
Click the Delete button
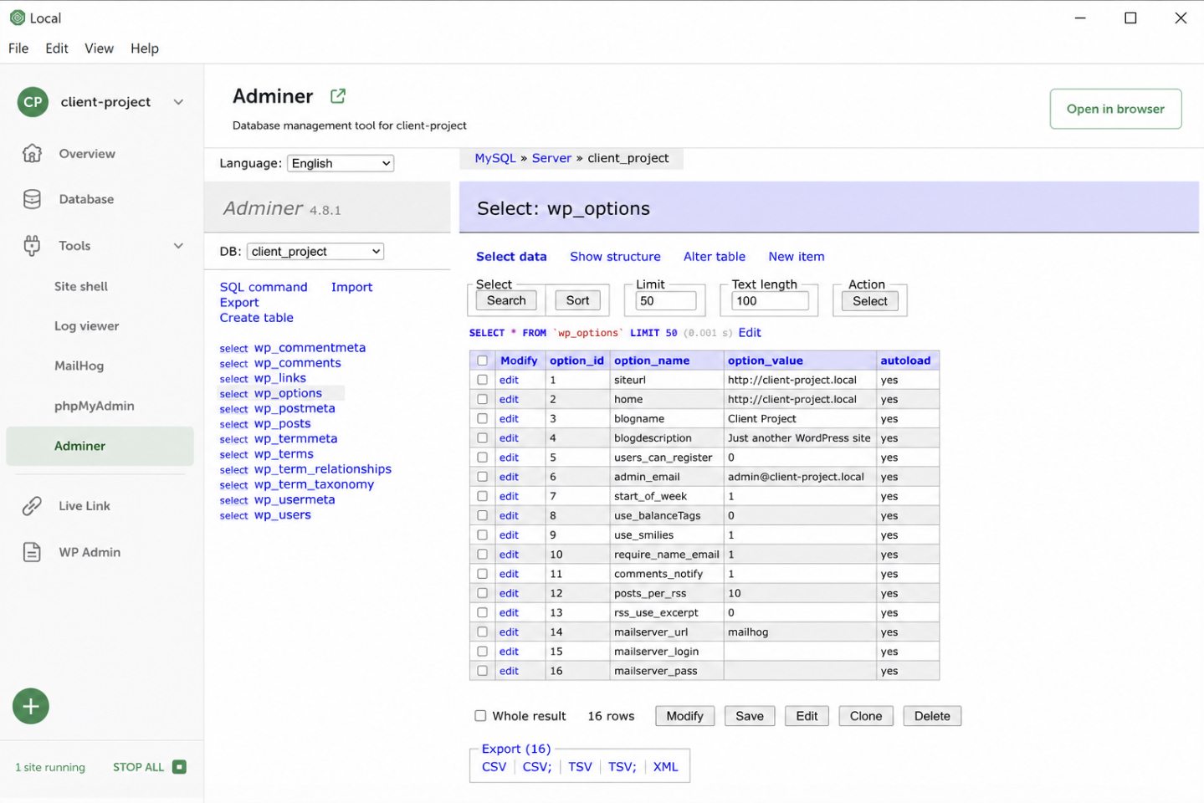(932, 716)
